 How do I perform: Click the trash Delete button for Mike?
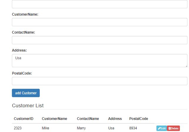[173, 128]
